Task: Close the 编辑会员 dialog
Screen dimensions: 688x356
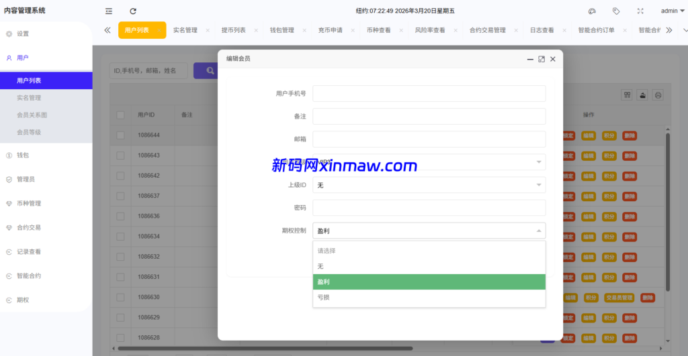Action: point(553,59)
